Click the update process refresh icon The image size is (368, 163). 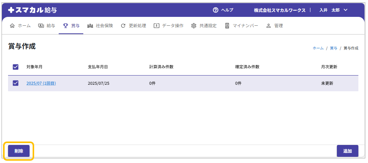pos(123,26)
